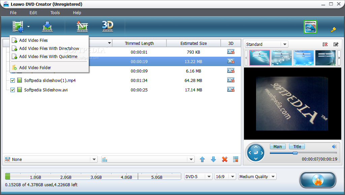Open the Add Video dropdown arrow
345x195 pixels.
[28, 27]
